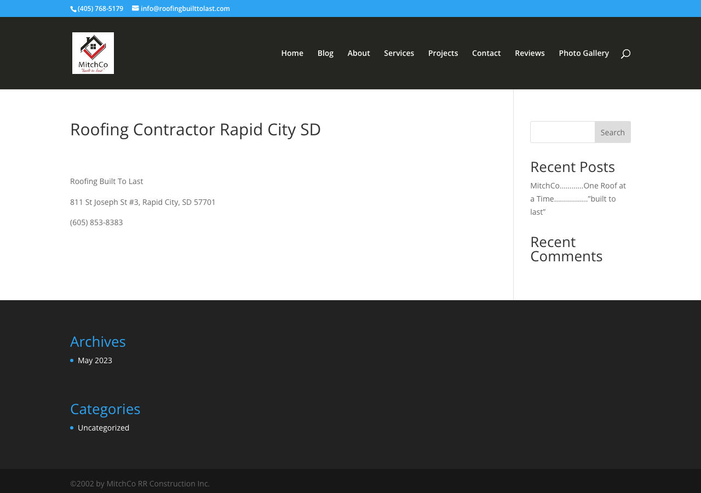Open the Photo Gallery menu item
701x493 pixels.
(x=584, y=53)
